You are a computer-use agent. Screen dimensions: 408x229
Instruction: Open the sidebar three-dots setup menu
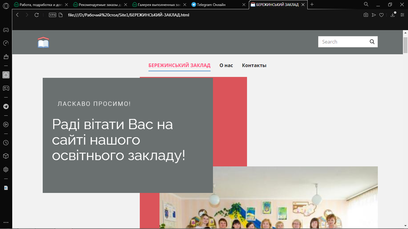[6, 222]
